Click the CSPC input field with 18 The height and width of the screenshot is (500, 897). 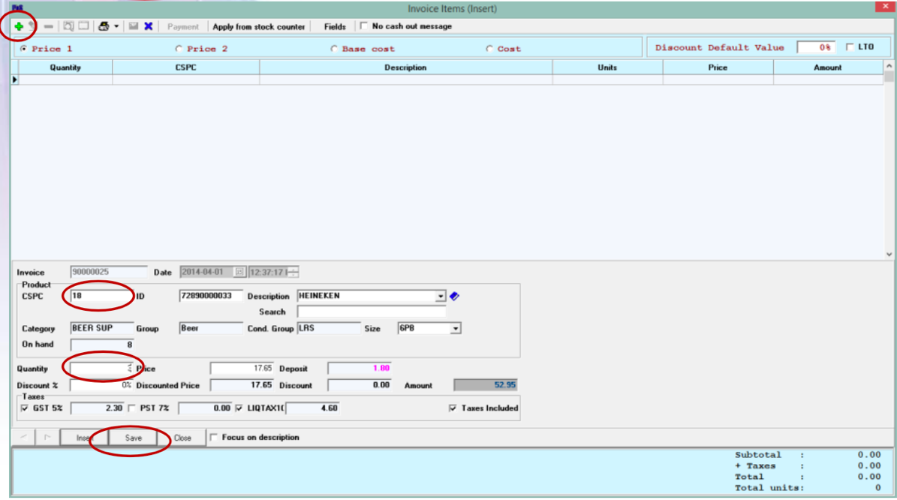pyautogui.click(x=101, y=296)
